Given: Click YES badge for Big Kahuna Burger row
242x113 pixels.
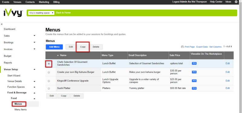Looking at the screenshot, I should [194, 72].
